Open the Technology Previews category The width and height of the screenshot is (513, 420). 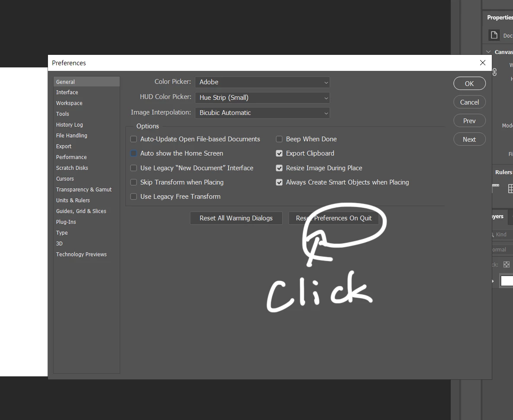click(x=87, y=254)
